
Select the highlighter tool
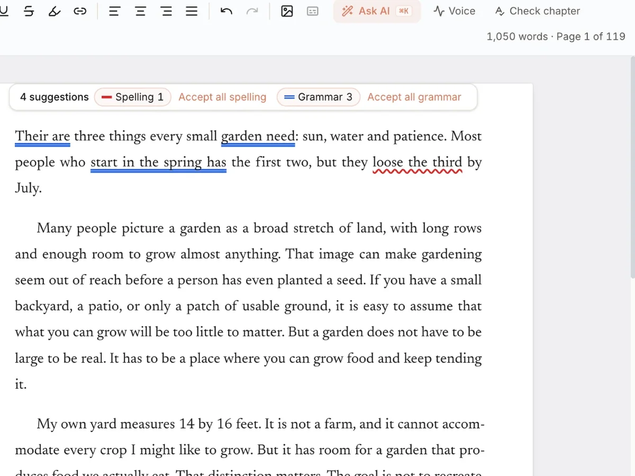click(x=55, y=11)
